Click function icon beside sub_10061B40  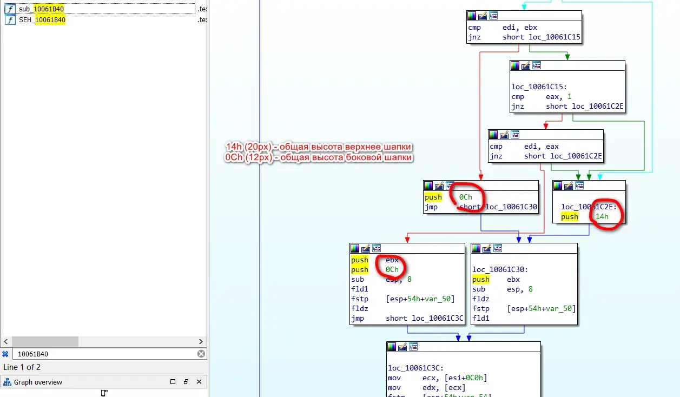[10, 9]
